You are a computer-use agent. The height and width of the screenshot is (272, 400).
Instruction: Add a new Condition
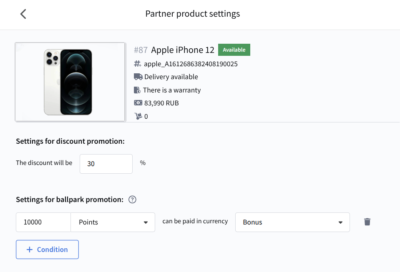tap(47, 250)
